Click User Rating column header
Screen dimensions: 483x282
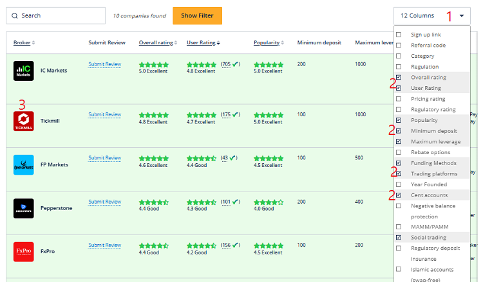[201, 42]
